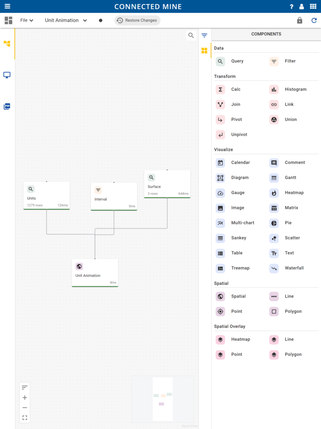Click the Restore Changes button
321x429 pixels.
137,20
